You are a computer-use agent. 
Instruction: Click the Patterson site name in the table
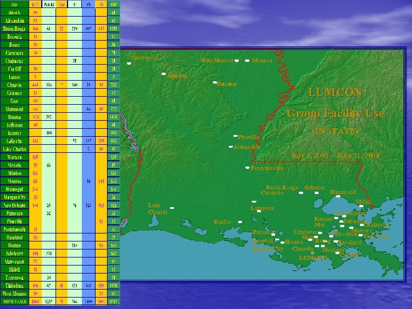(14, 213)
